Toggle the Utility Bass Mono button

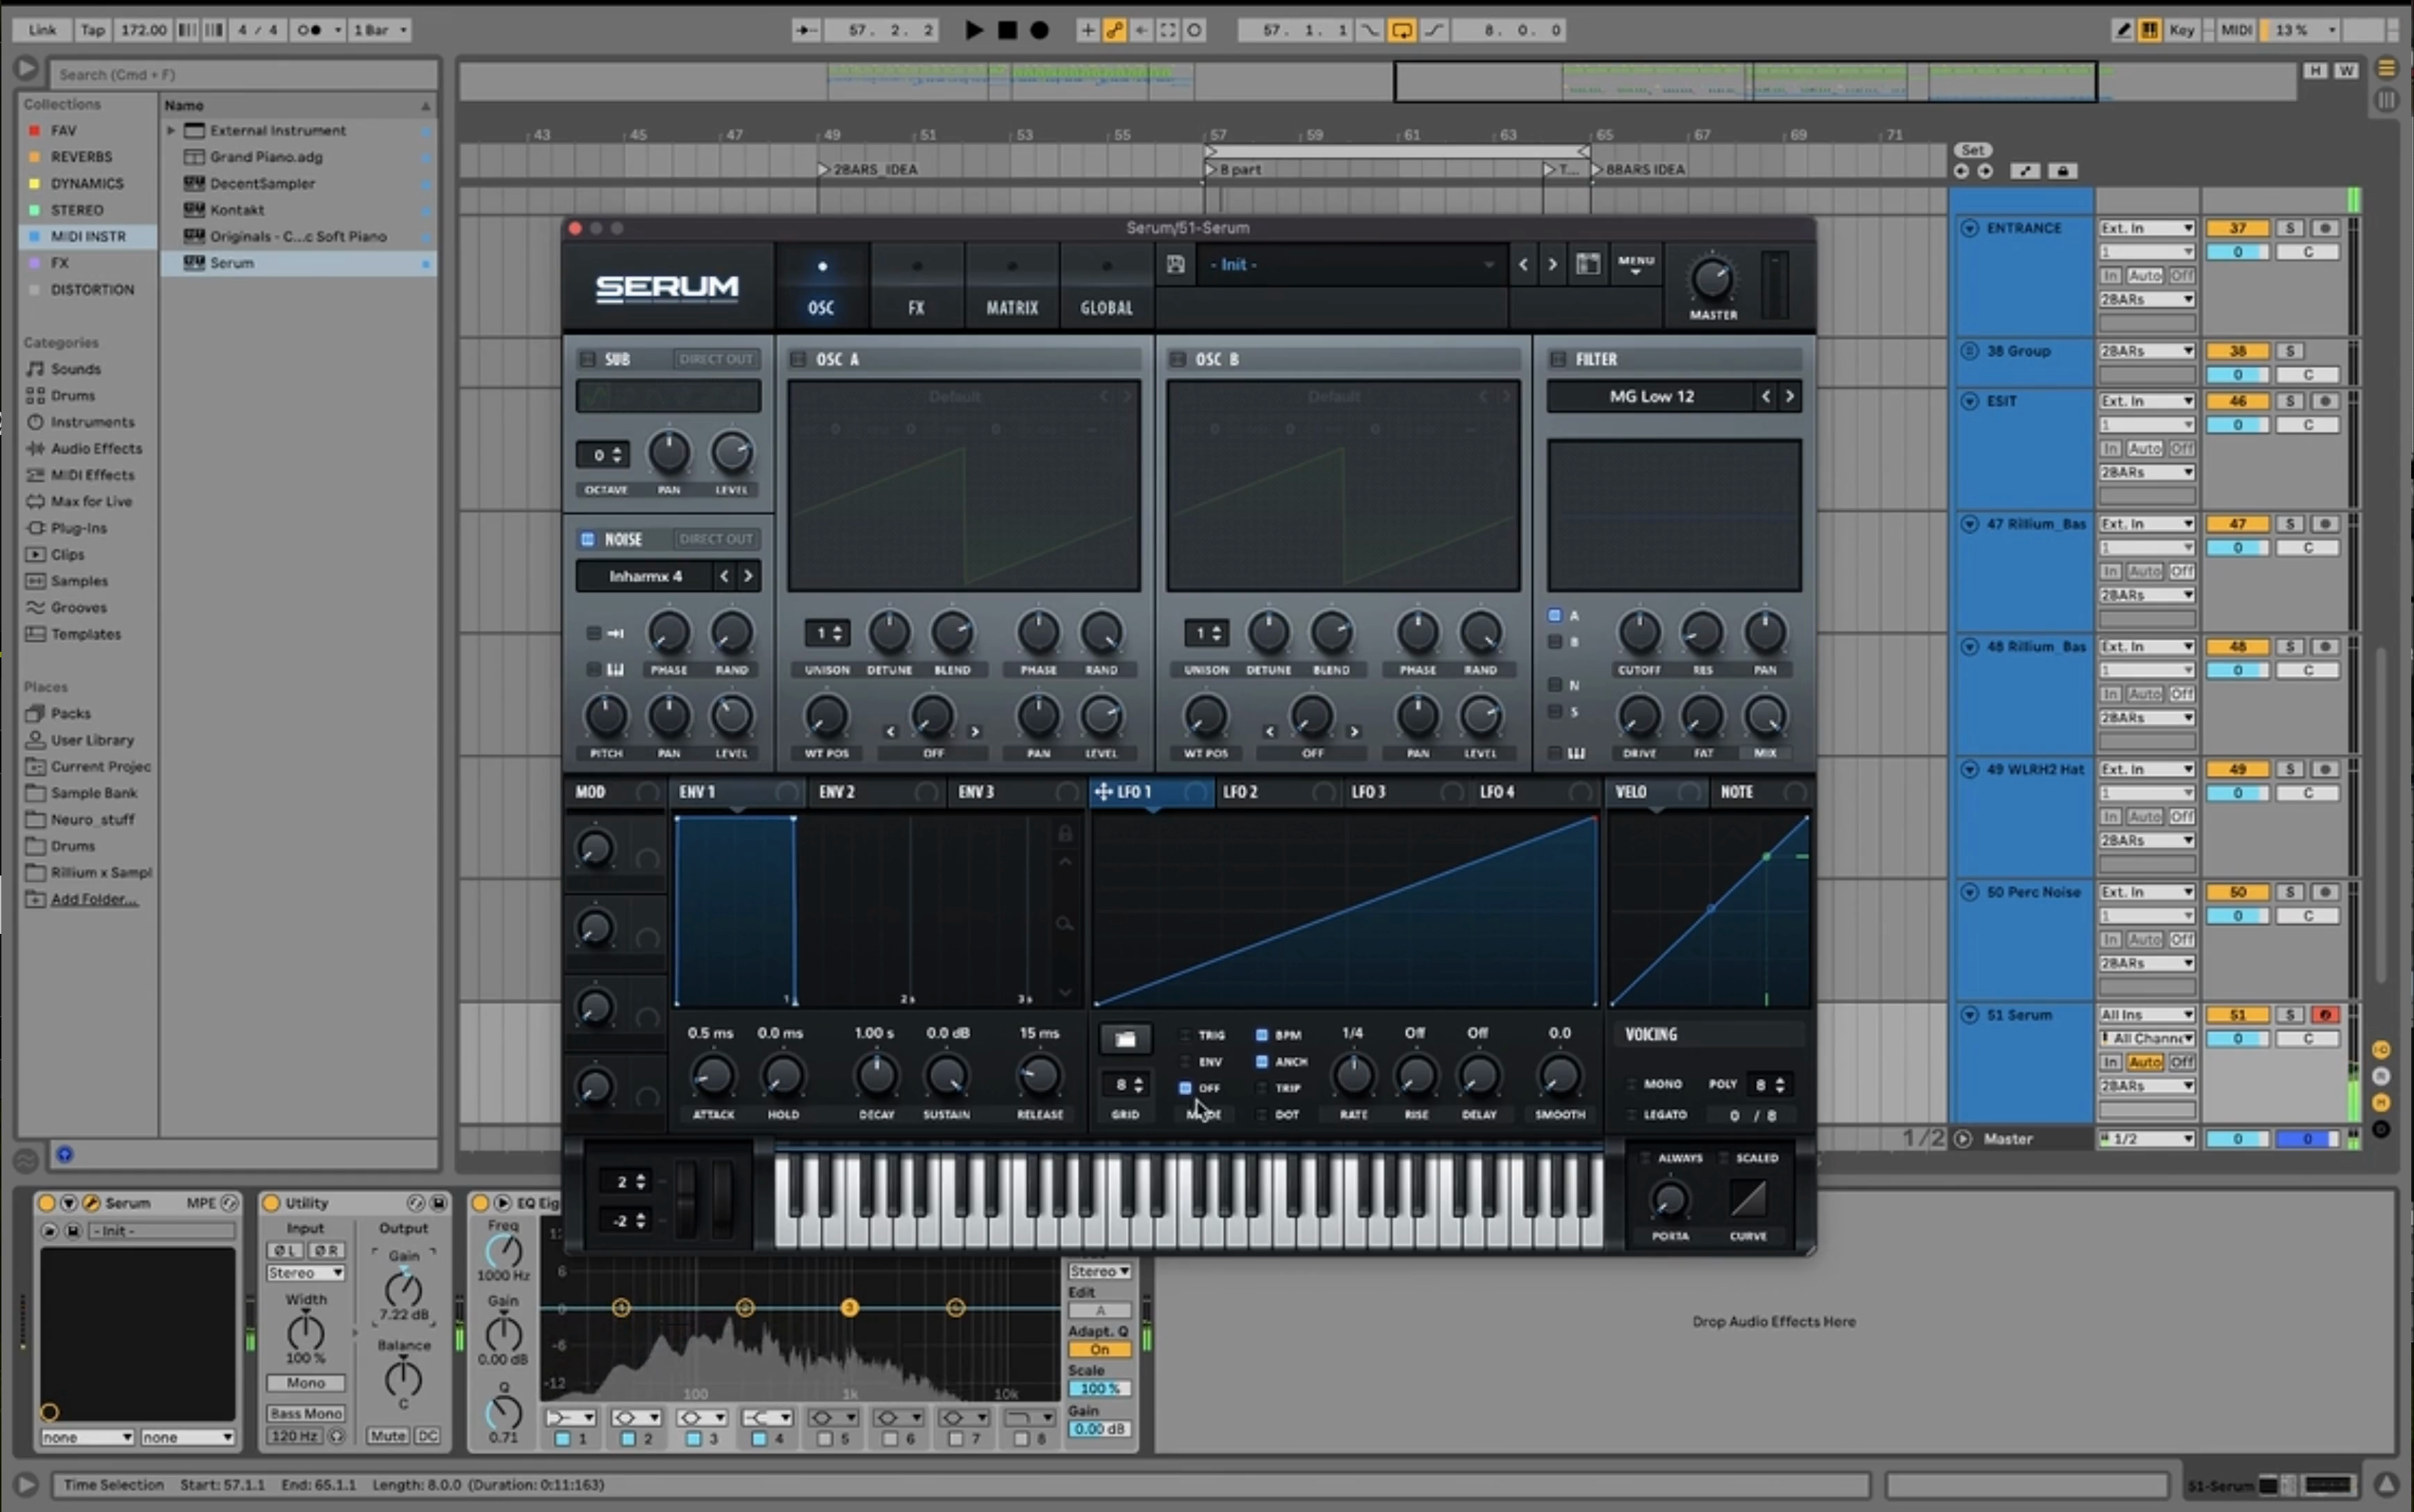click(306, 1413)
